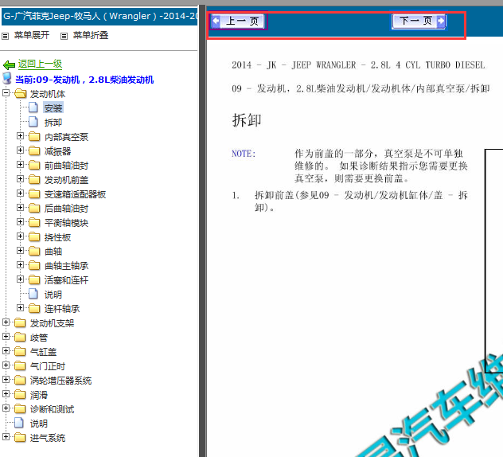The width and height of the screenshot is (503, 457).
Task: Select the 诊断和测试 tree label
Action: pyautogui.click(x=52, y=409)
